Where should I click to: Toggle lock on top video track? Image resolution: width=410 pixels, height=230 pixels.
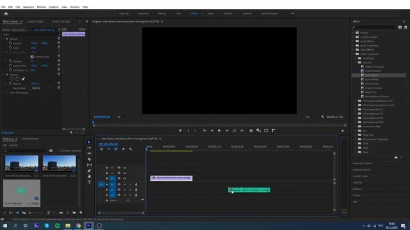coord(107,167)
